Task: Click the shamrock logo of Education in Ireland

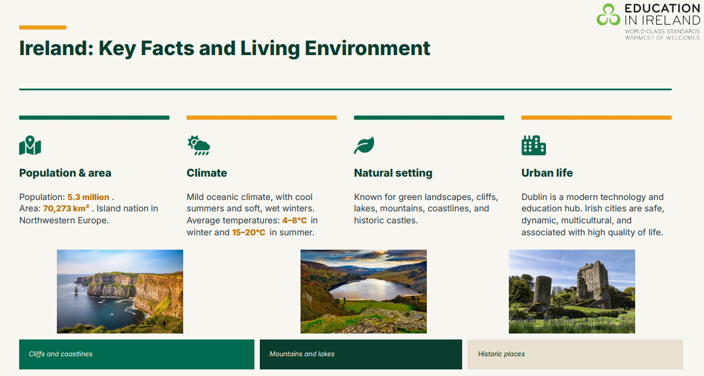Action: [608, 14]
